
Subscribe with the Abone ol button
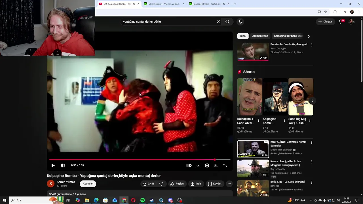tap(88, 184)
